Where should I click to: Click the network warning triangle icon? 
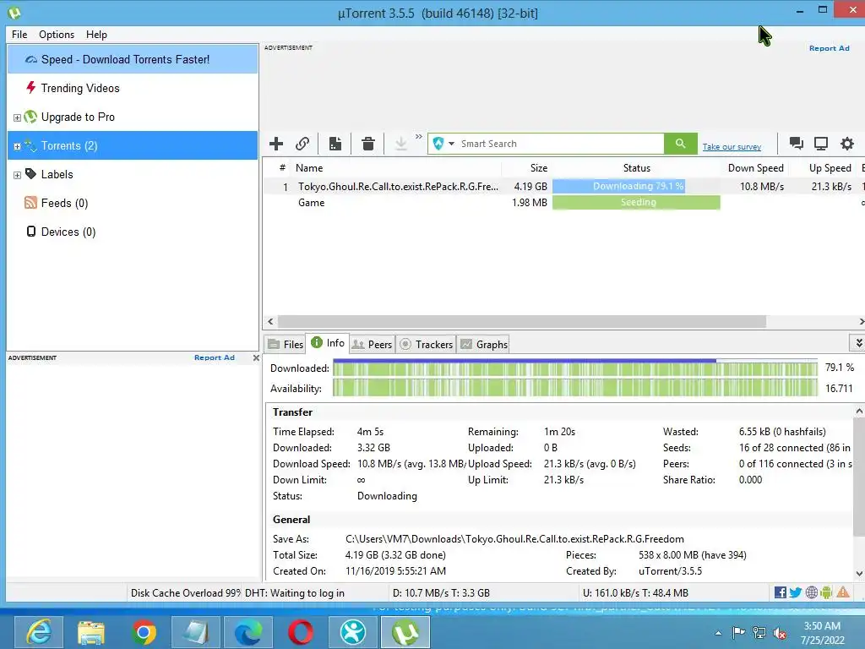[843, 592]
